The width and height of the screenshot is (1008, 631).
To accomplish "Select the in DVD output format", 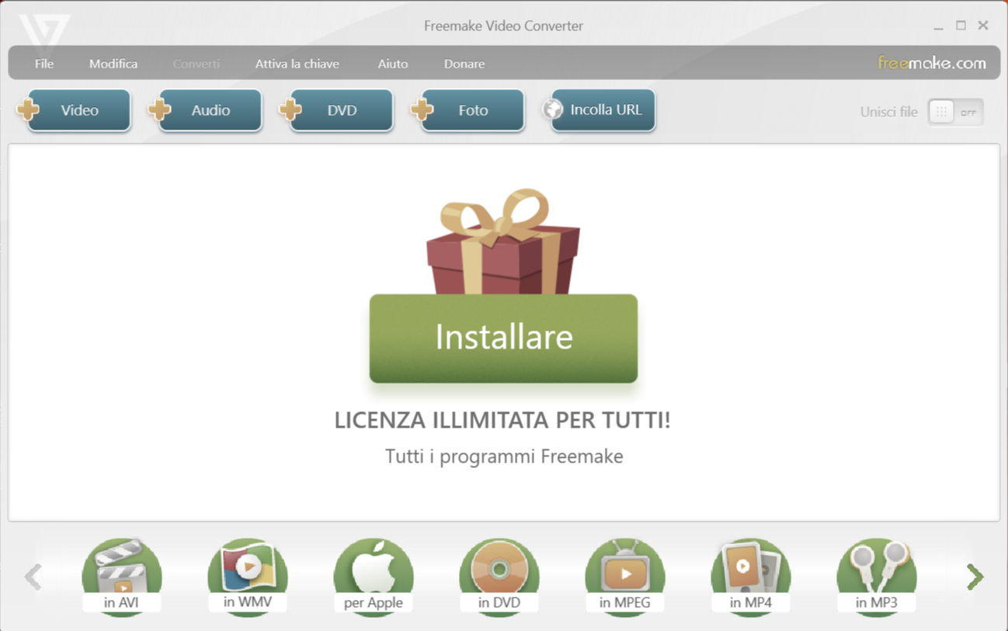I will (499, 577).
